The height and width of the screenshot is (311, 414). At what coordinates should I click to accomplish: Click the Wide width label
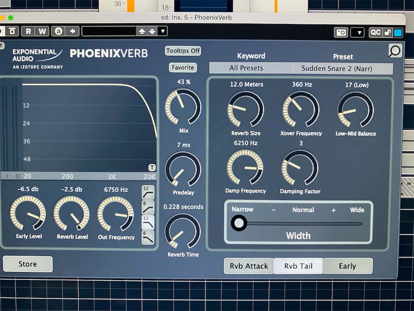point(357,210)
